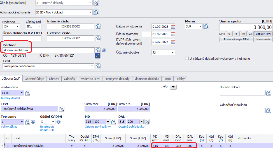Viewport: 273px width, 148px height.
Task: Expand the Účtovné obdobie Júl dropdown
Action: (x=172, y=52)
